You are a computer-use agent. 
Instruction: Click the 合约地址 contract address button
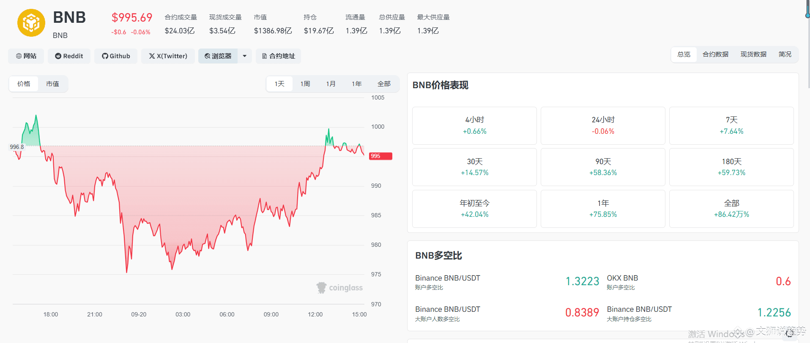[x=278, y=56]
